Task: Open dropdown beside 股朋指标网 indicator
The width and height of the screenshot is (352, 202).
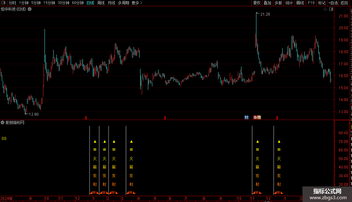Action: point(2,122)
